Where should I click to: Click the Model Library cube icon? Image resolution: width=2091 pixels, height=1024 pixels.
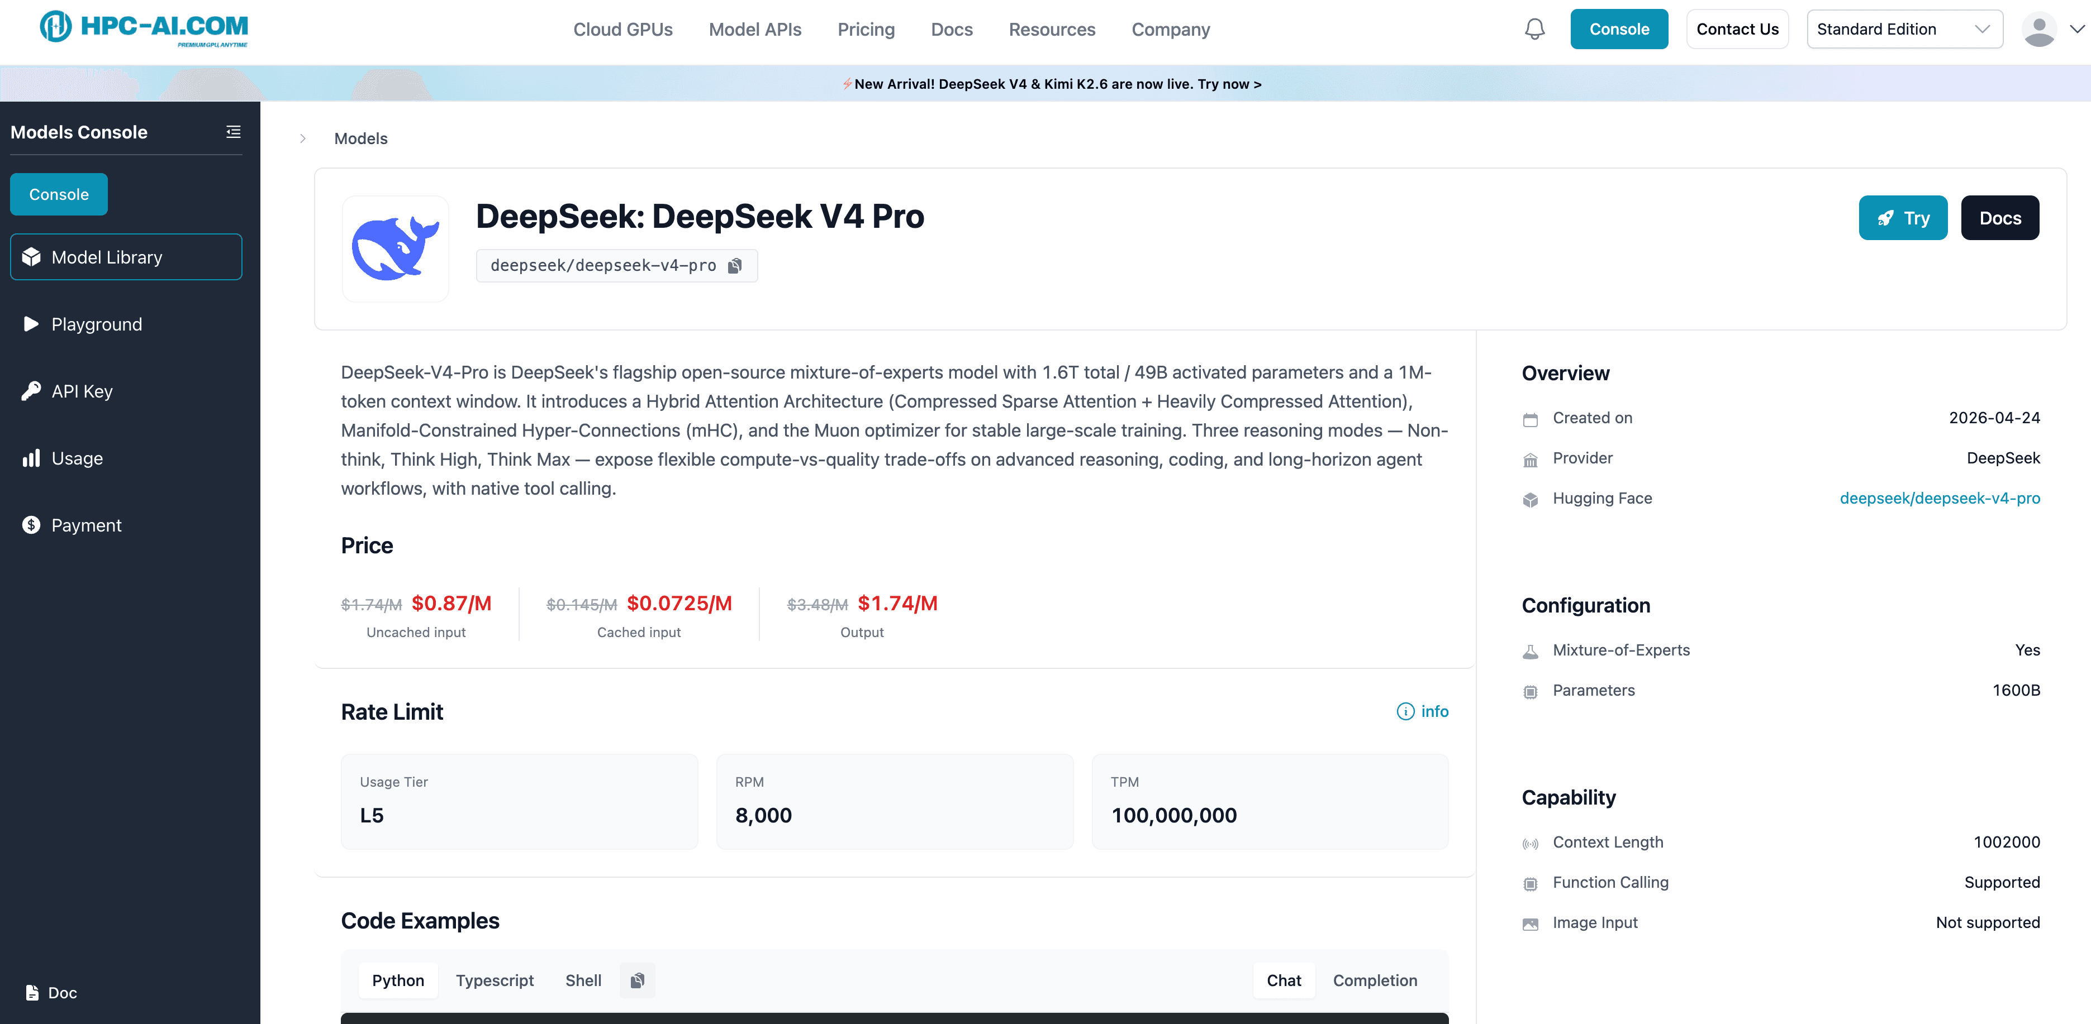[x=32, y=257]
